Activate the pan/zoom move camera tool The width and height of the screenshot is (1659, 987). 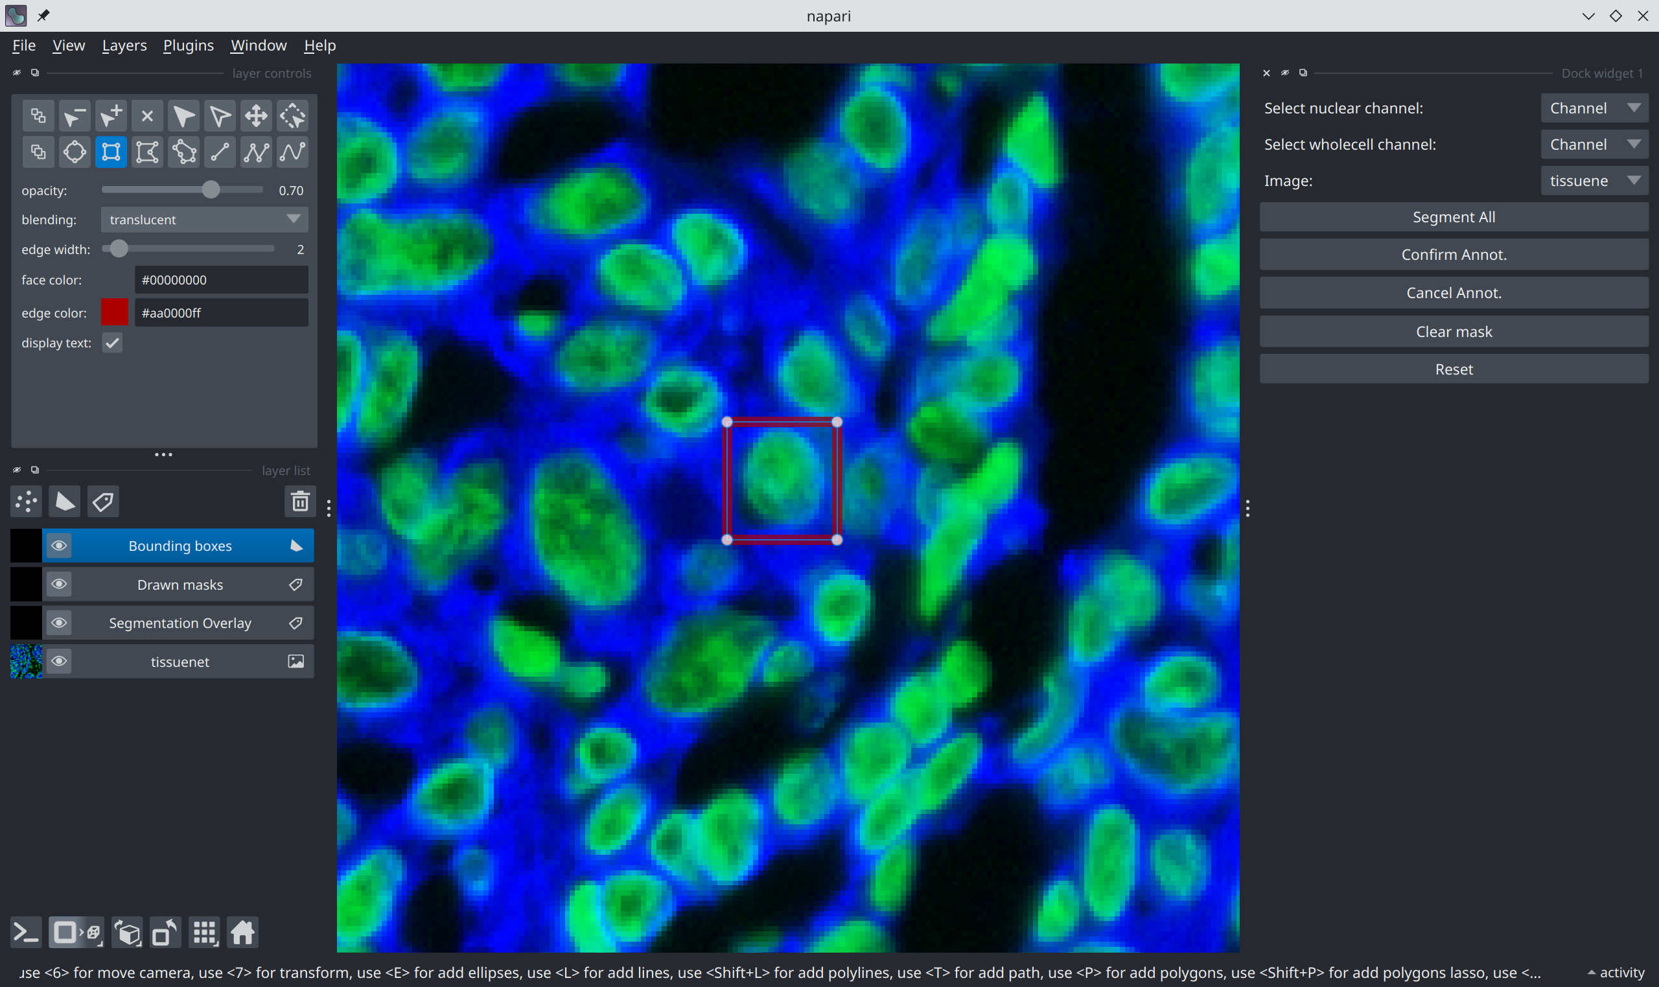256,117
